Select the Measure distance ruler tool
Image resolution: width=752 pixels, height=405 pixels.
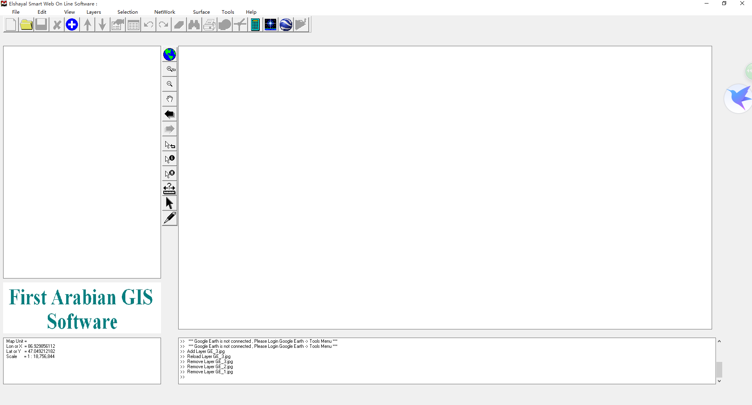point(170,189)
